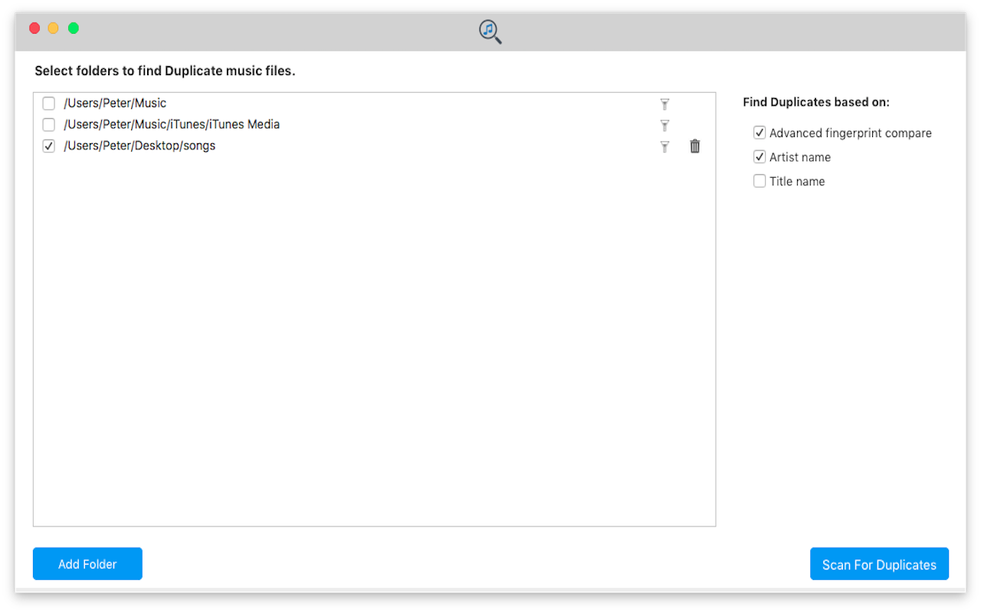Minimize window with yellow button

pyautogui.click(x=54, y=28)
